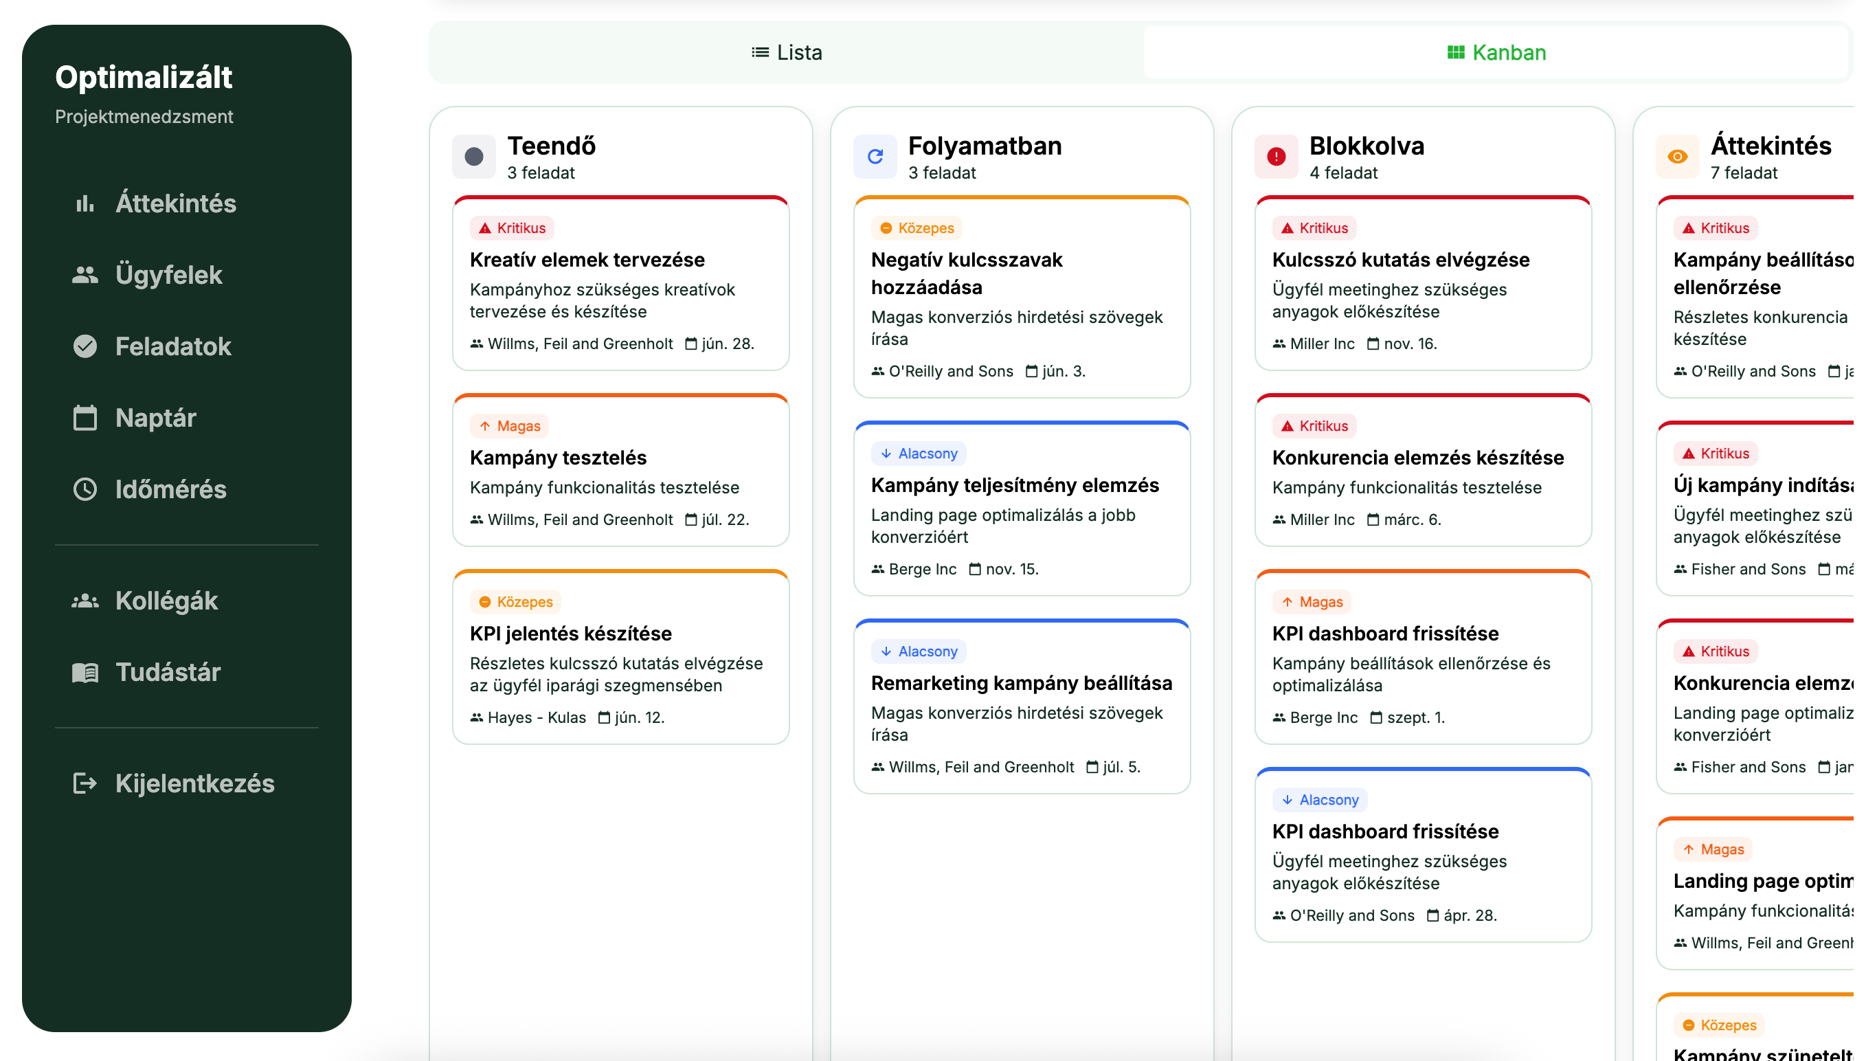This screenshot has height=1061, width=1866.
Task: Click the Blokkolva red alert icon
Action: point(1276,156)
